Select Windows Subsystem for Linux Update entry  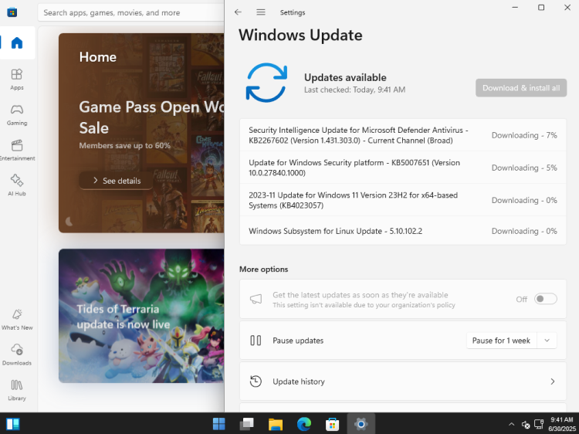[403, 231]
